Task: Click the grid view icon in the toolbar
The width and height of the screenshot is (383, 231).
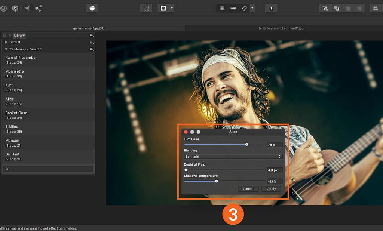Action: [x=222, y=8]
